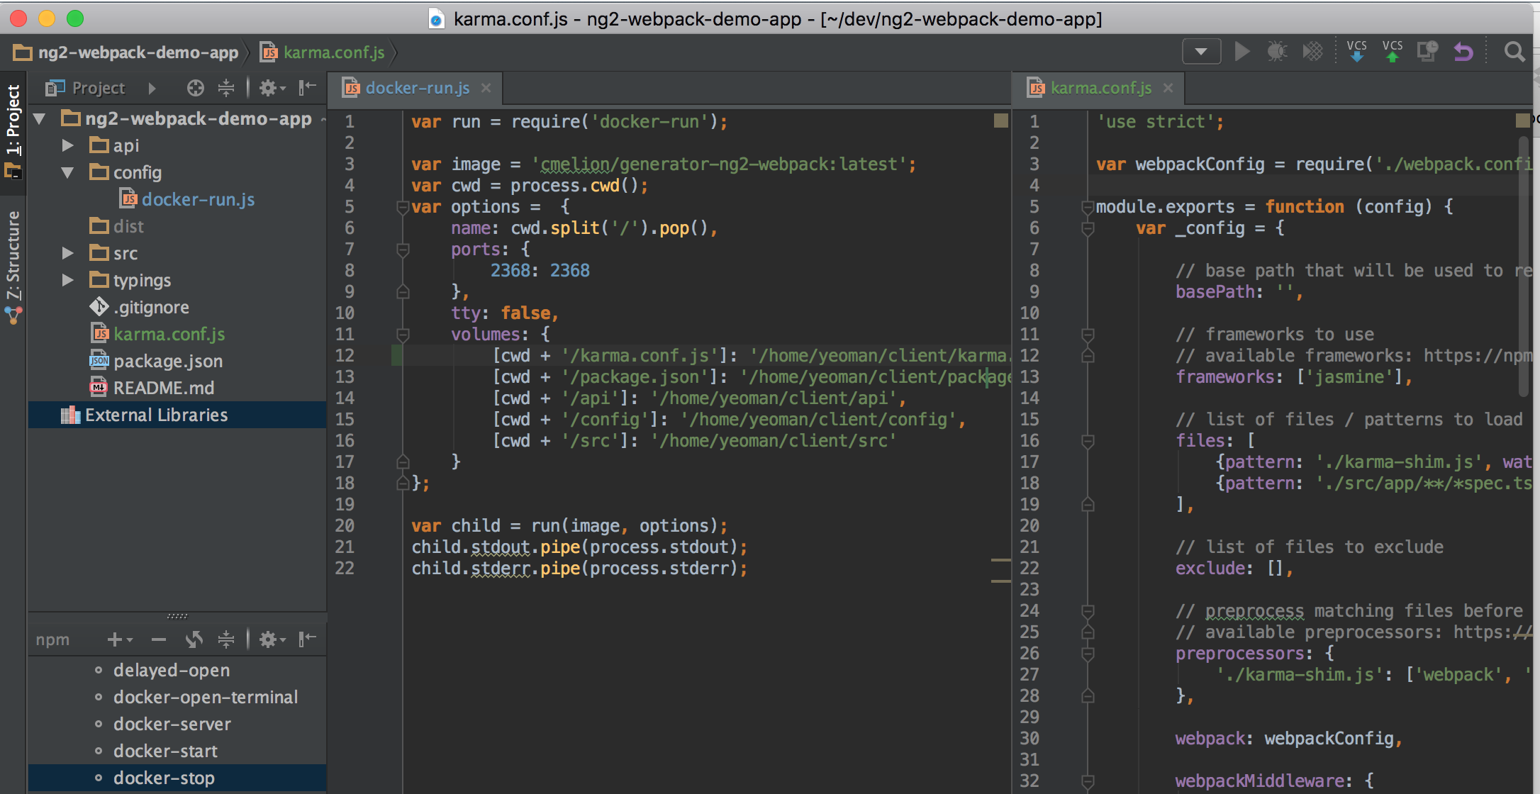This screenshot has width=1540, height=794.
Task: Click yellow warning marker in docker-run.js
Action: [1000, 121]
